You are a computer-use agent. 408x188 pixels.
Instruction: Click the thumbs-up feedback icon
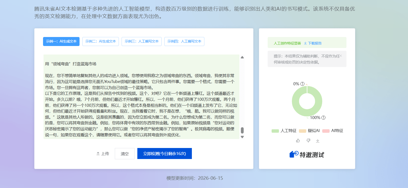click(x=298, y=141)
